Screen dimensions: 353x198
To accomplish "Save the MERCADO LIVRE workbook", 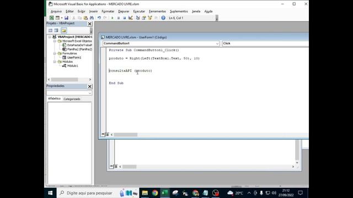I will coord(66,18).
